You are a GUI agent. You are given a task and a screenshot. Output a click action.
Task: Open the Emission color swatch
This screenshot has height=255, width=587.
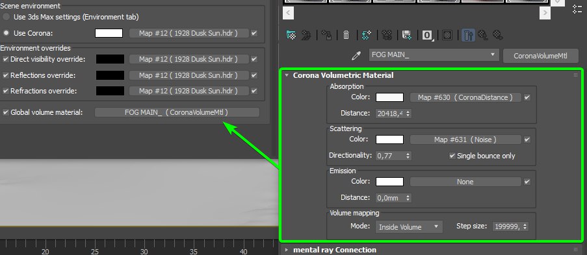(390, 182)
